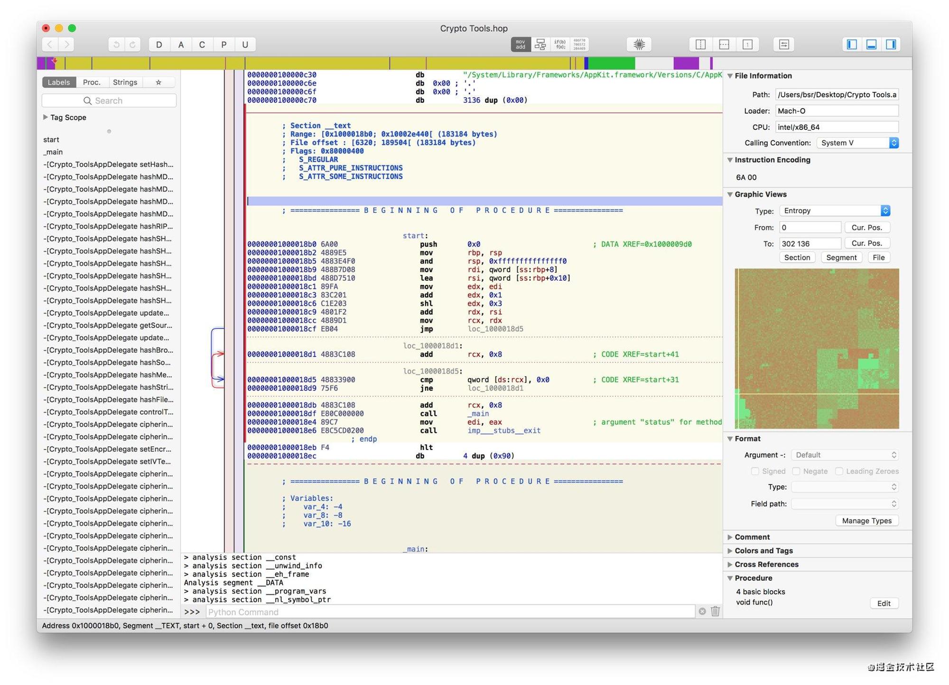Viewport: 949px width, 685px height.
Task: Navigate back with the left arrow
Action: pos(50,45)
